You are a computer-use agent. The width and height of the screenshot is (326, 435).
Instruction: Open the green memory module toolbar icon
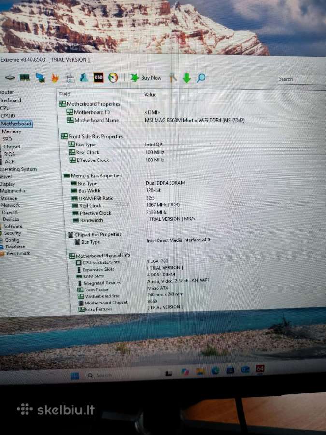coord(25,78)
